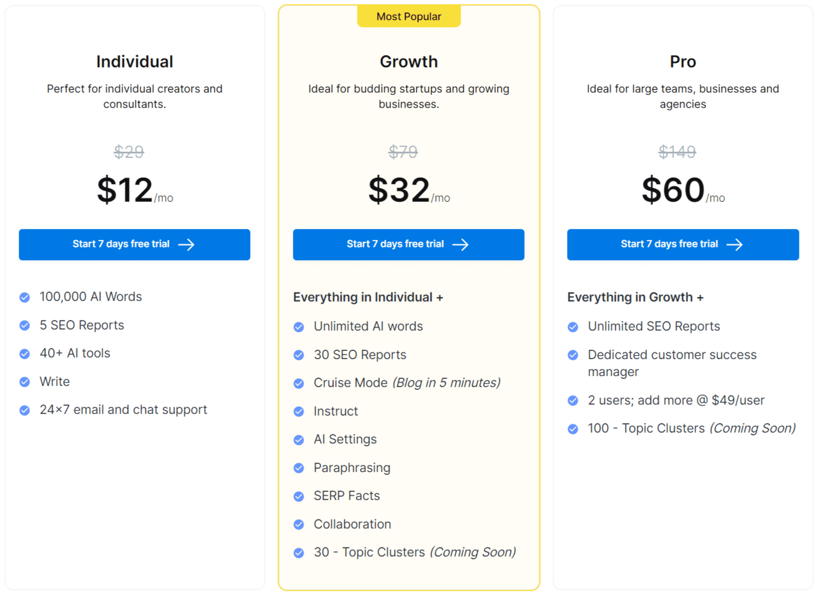This screenshot has width=817, height=595.
Task: Click the strikethrough $149 price
Action: [x=677, y=152]
